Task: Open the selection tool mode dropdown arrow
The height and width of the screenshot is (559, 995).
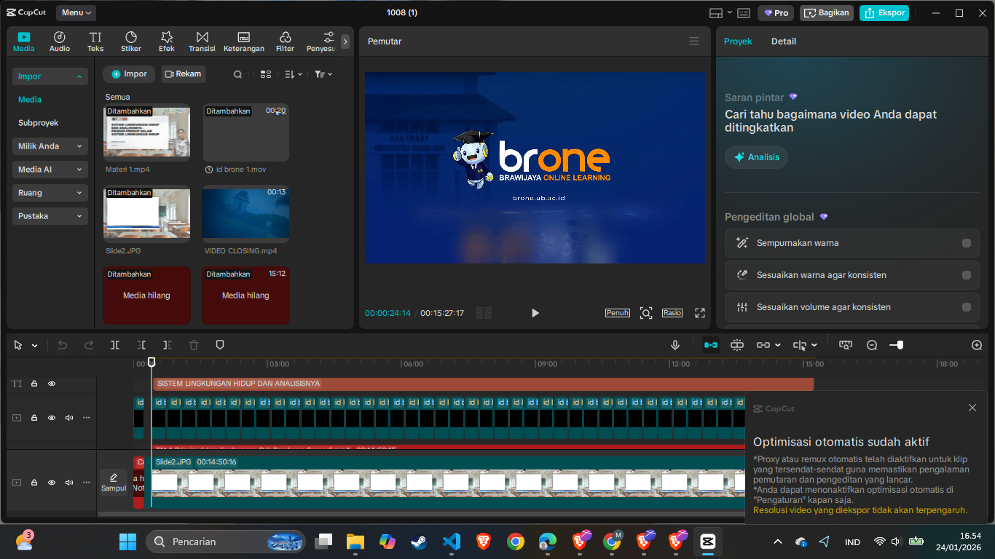Action: click(34, 346)
